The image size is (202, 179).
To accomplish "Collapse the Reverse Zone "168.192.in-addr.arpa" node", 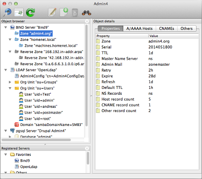I will (10, 52).
